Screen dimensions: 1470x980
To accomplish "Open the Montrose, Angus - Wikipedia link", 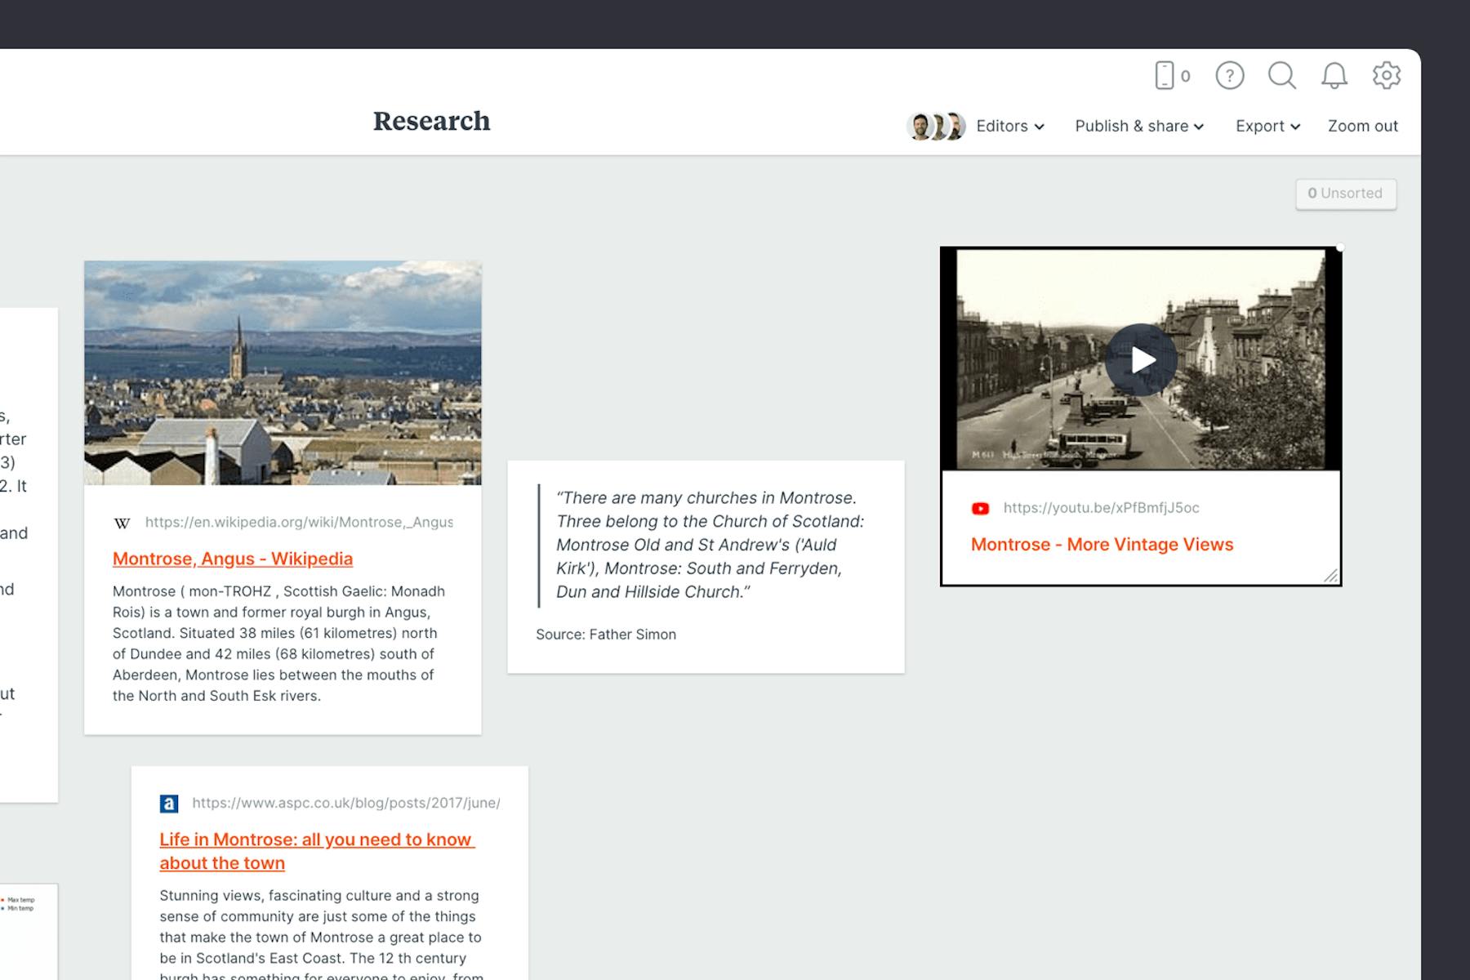I will (232, 559).
